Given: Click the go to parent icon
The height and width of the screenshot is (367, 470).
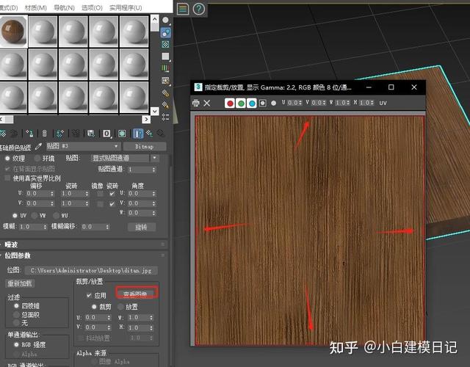Looking at the screenshot, I should pyautogui.click(x=149, y=134).
